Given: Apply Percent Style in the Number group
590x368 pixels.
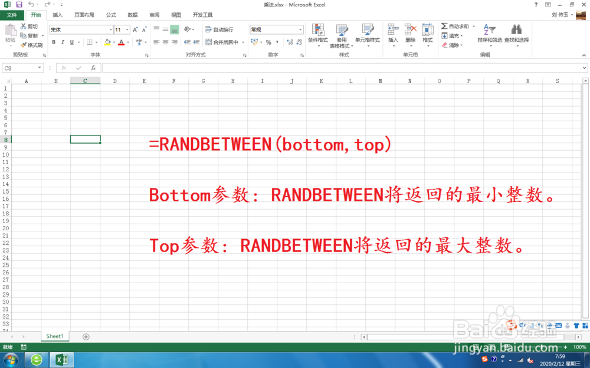Looking at the screenshot, I should [x=268, y=42].
